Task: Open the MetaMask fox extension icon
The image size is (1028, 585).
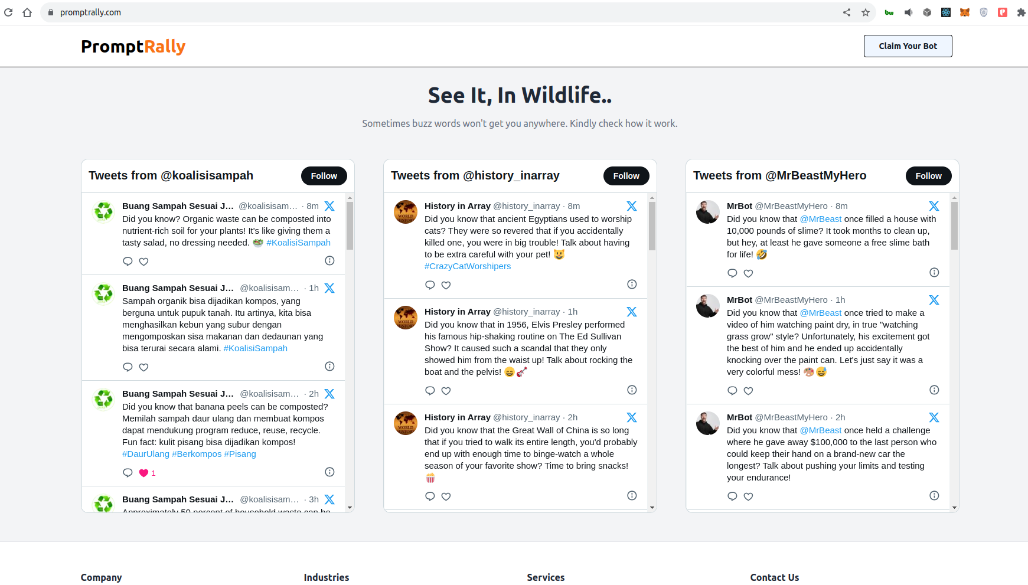Action: point(965,12)
